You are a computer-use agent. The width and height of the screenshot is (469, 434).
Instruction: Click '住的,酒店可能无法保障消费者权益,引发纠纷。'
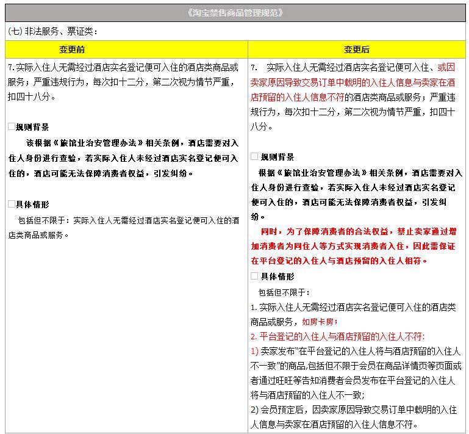click(101, 173)
